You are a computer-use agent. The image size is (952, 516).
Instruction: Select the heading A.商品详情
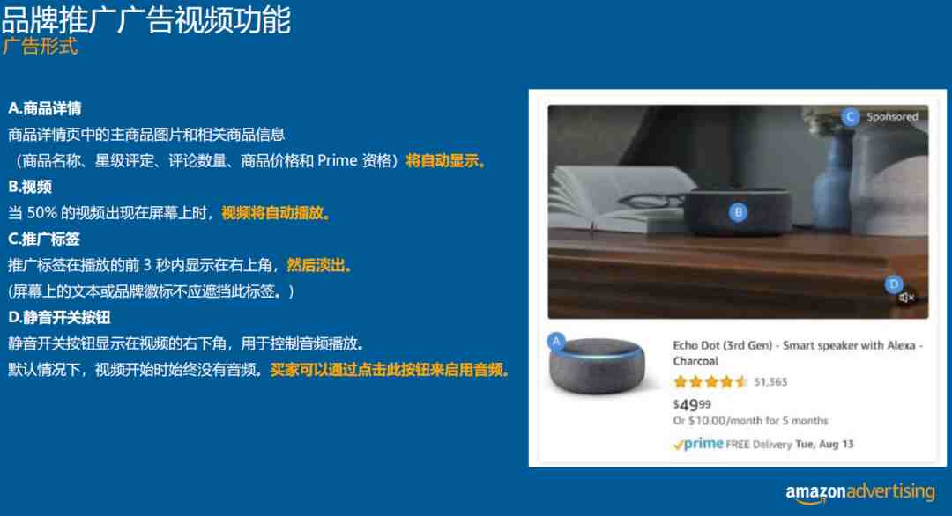click(45, 108)
